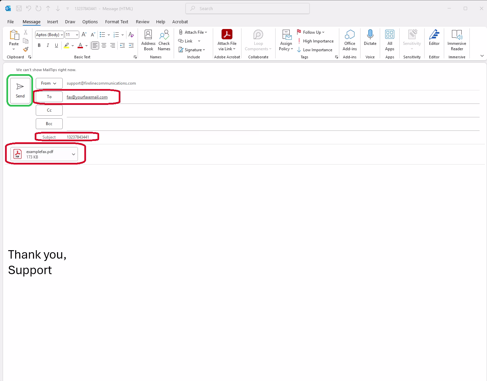Expand the From account dropdown
The width and height of the screenshot is (487, 381).
(49, 83)
